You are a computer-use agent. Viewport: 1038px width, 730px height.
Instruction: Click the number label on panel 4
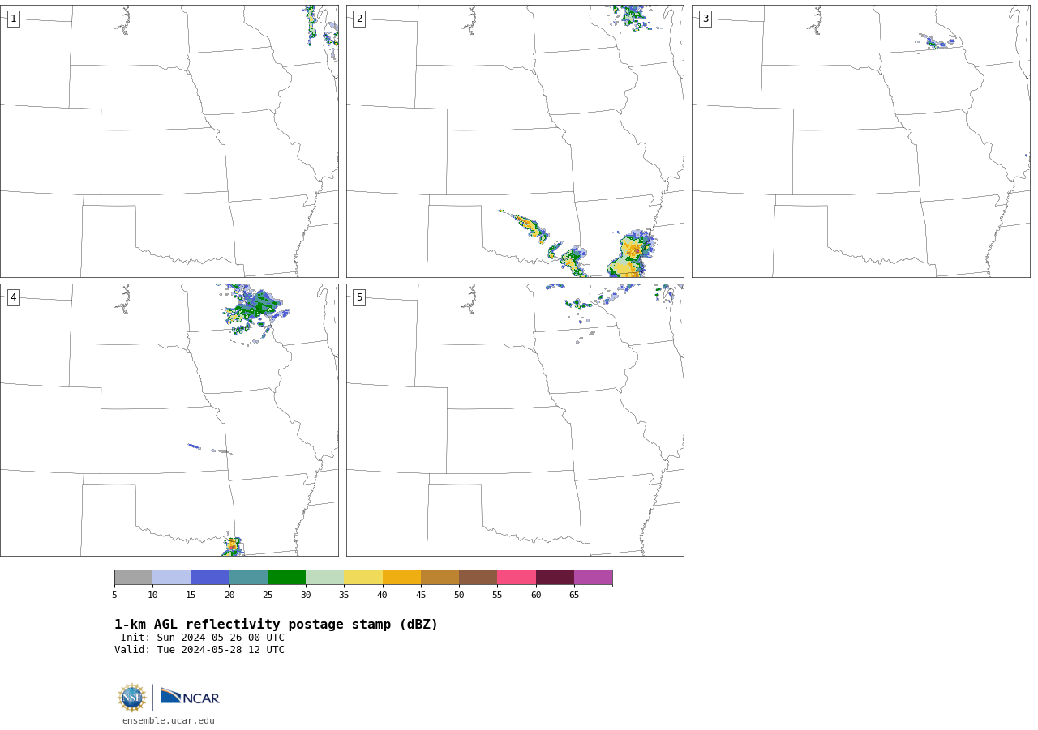13,297
